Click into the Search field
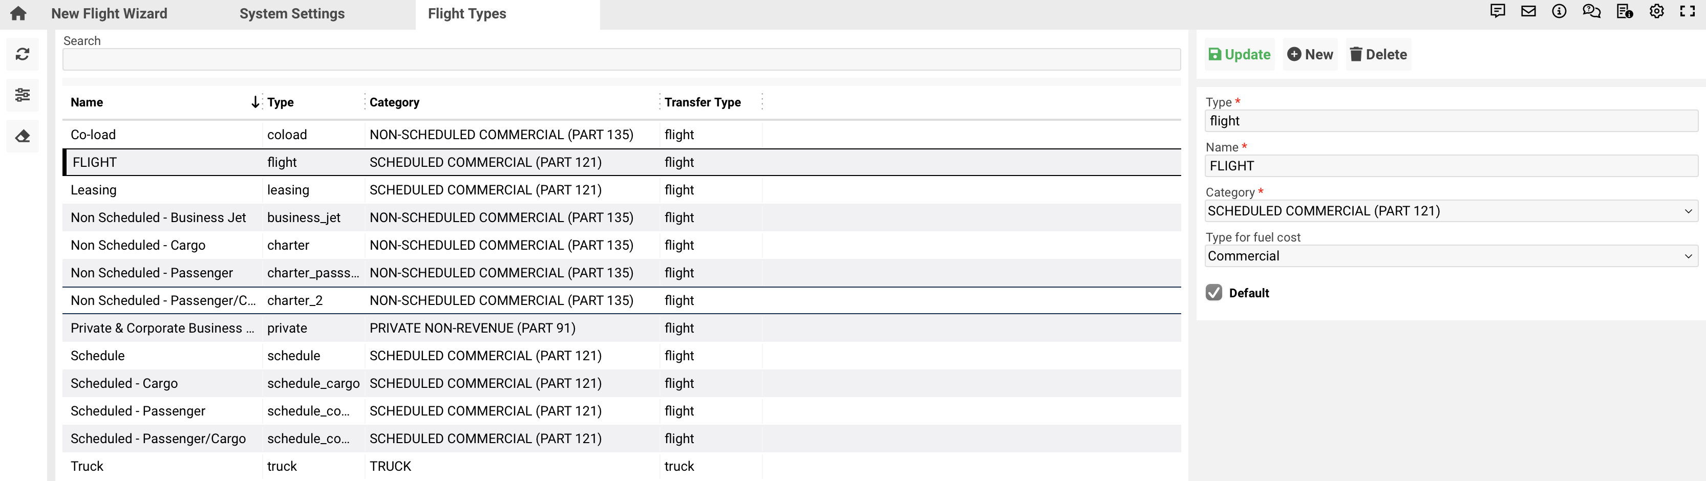The width and height of the screenshot is (1706, 481). click(621, 59)
